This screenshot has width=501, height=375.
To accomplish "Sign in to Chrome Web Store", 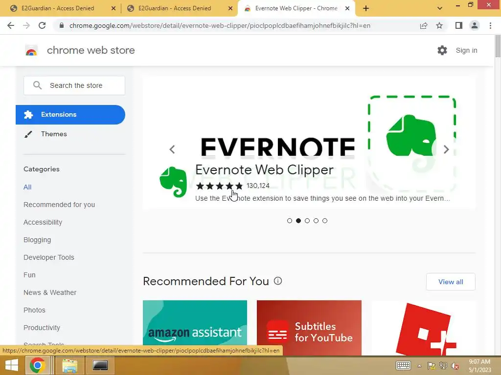I will pyautogui.click(x=466, y=50).
